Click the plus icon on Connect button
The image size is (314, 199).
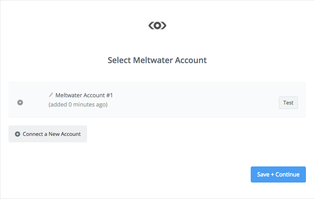click(17, 134)
